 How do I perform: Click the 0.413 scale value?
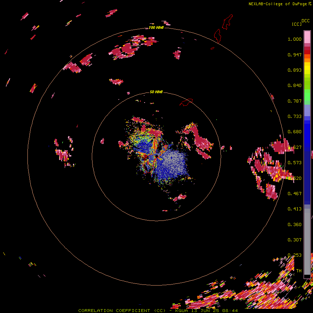[295, 209]
